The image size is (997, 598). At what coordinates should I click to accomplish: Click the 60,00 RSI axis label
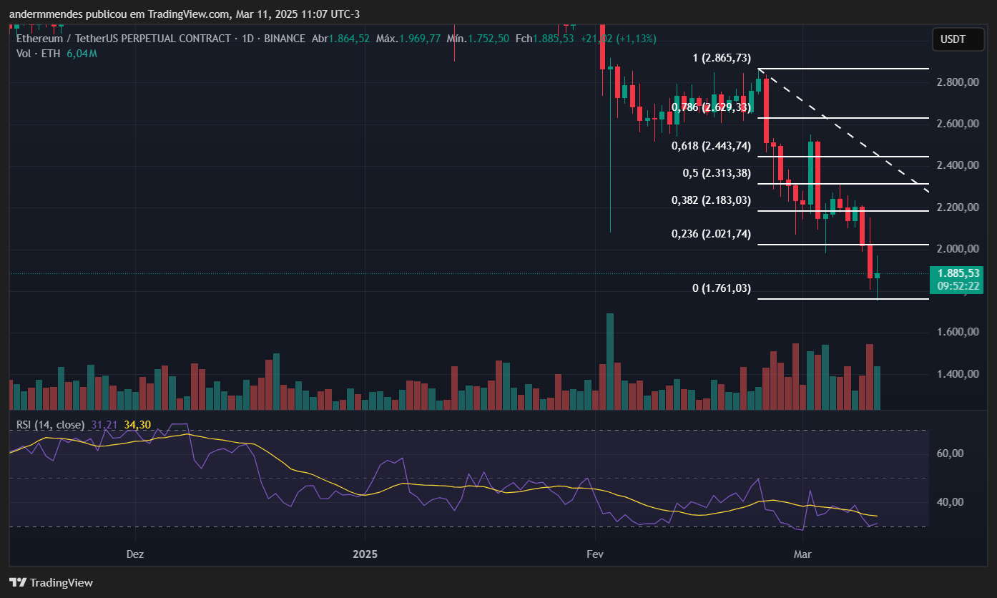tap(949, 454)
